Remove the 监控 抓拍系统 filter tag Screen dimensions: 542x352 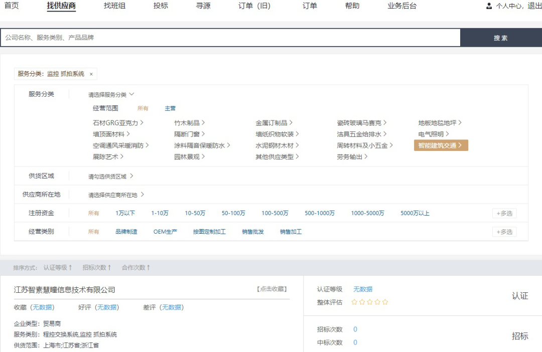coord(91,74)
